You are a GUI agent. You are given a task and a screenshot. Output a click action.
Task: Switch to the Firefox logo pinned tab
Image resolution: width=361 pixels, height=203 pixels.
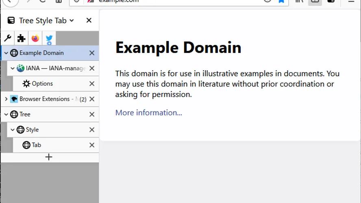(x=35, y=39)
